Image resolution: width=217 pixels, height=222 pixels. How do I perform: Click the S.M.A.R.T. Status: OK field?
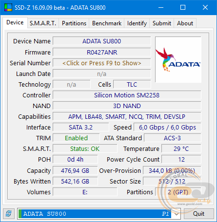click(x=85, y=148)
